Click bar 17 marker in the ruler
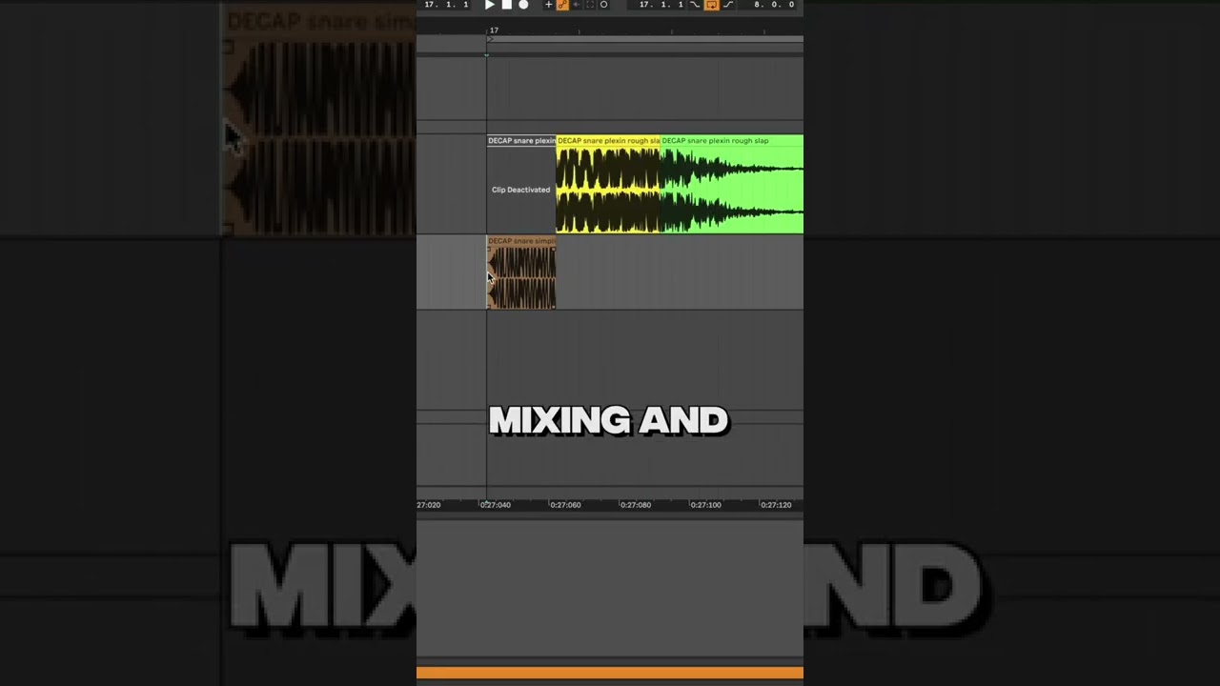1220x686 pixels. tap(494, 30)
